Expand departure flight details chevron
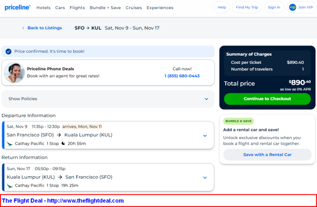The height and width of the screenshot is (207, 317). click(x=205, y=136)
